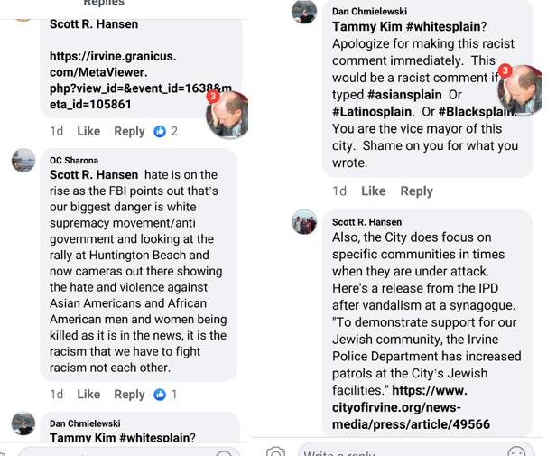
Task: Reply to OC Sharona's comment
Action: click(129, 395)
